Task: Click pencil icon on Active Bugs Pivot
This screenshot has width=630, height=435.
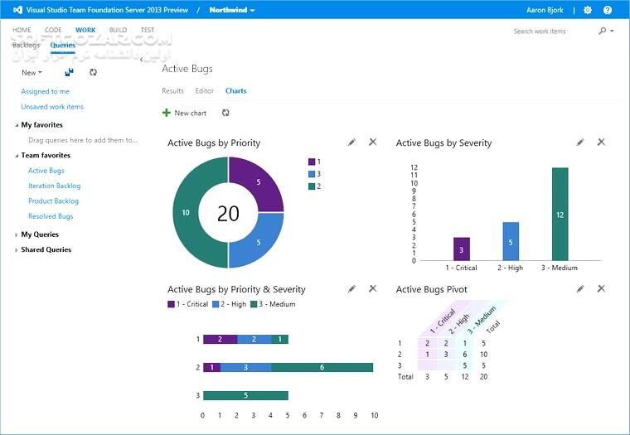Action: pyautogui.click(x=580, y=289)
